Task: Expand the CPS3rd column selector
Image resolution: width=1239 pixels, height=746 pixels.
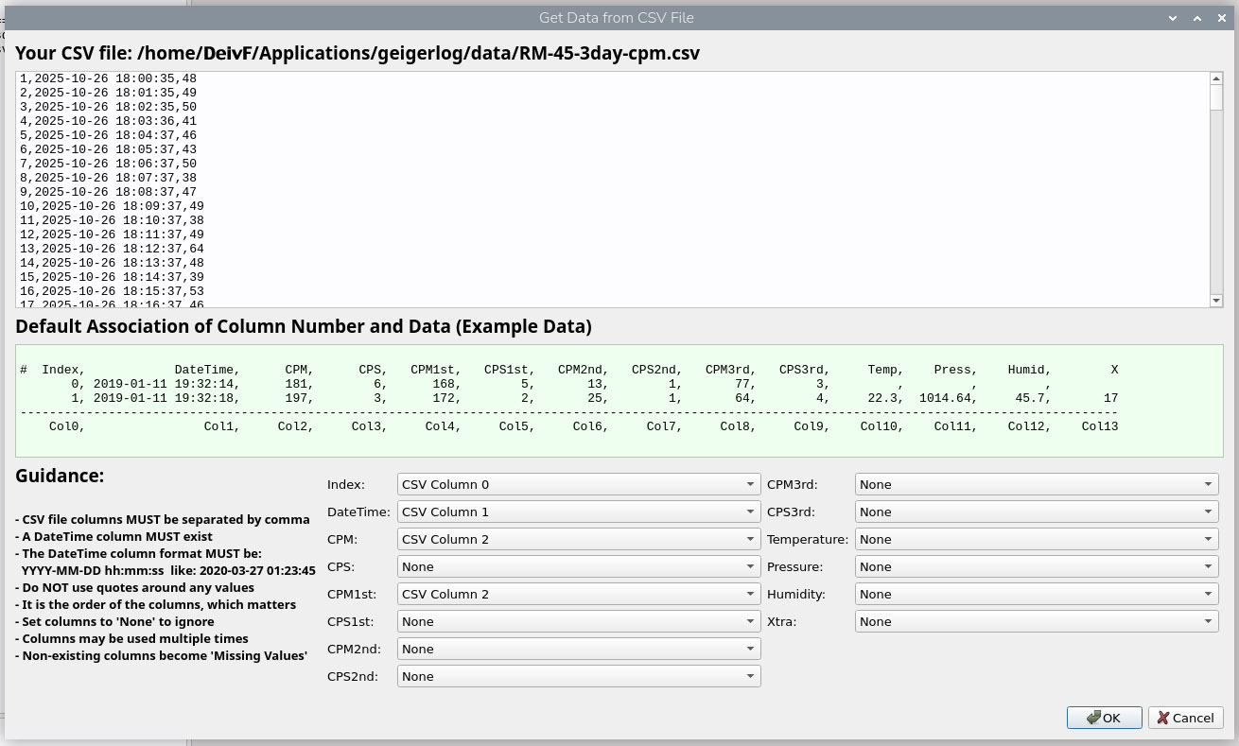Action: tap(1036, 512)
